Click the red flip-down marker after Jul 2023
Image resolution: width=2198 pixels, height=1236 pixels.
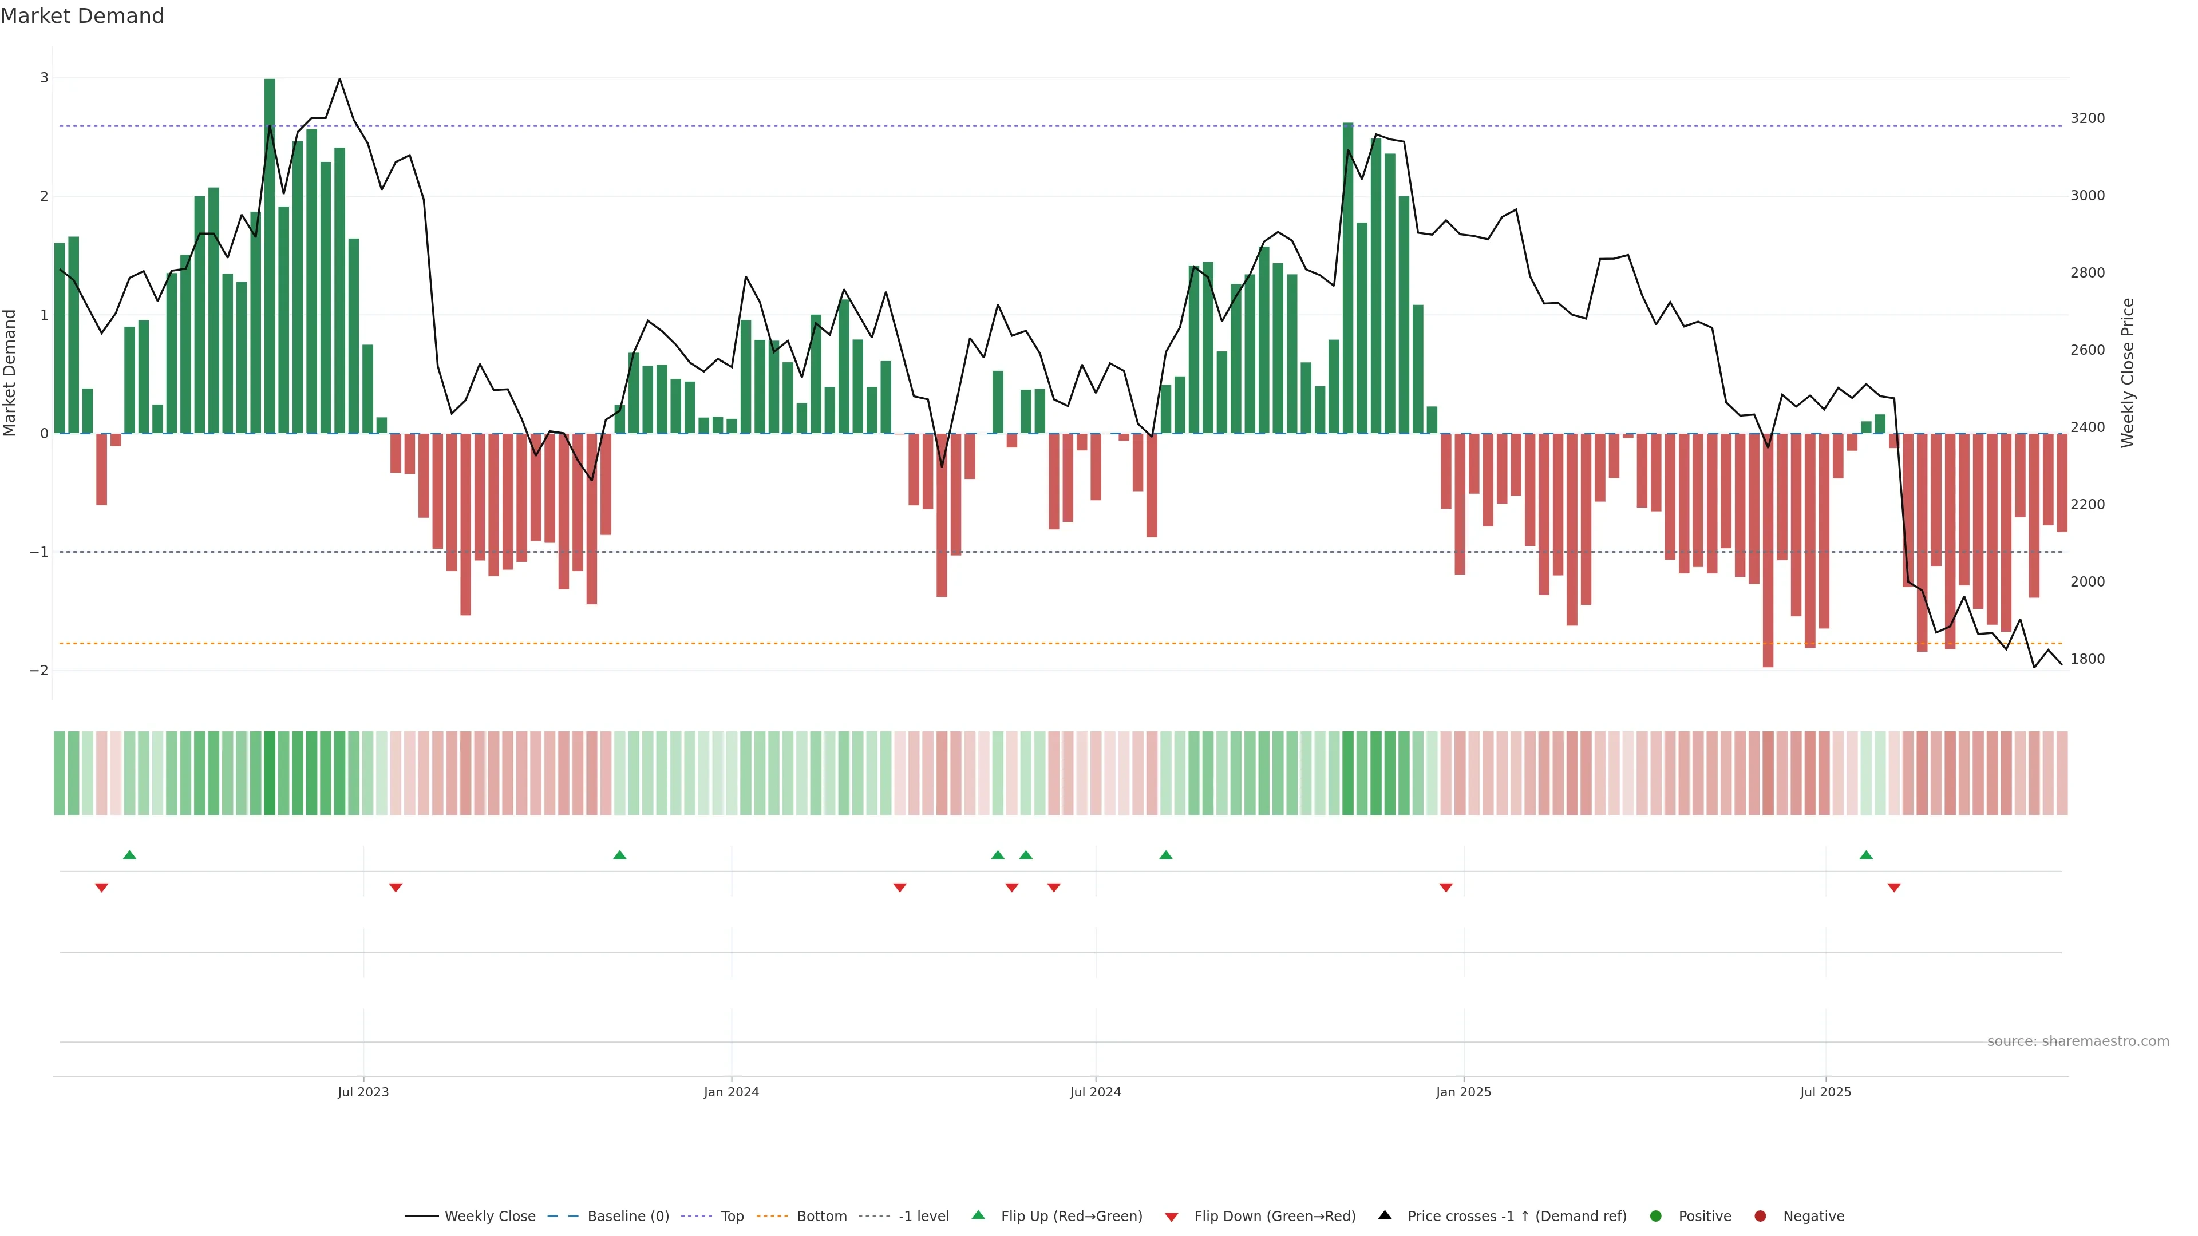coord(396,888)
